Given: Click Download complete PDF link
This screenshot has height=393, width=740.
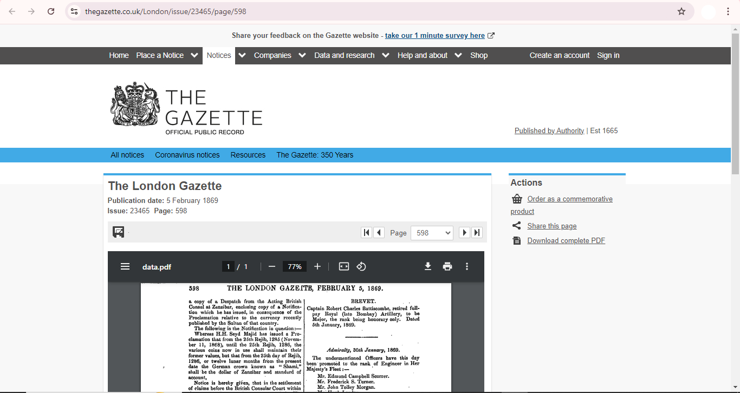Looking at the screenshot, I should tap(566, 240).
